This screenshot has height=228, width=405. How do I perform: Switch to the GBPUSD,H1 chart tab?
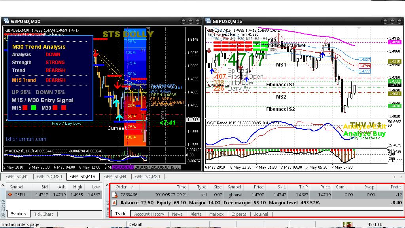tap(17, 177)
